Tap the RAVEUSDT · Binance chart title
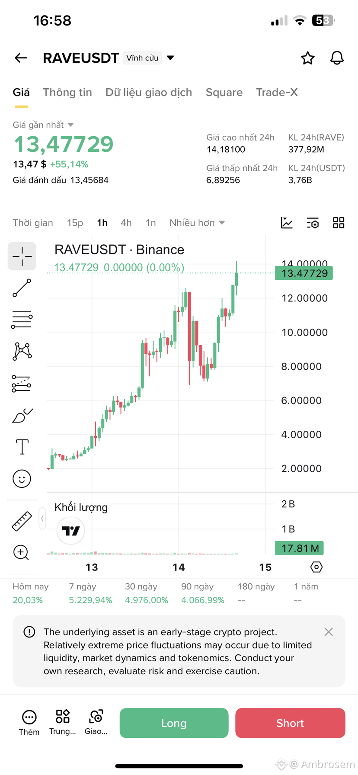The width and height of the screenshot is (358, 775). tap(119, 250)
